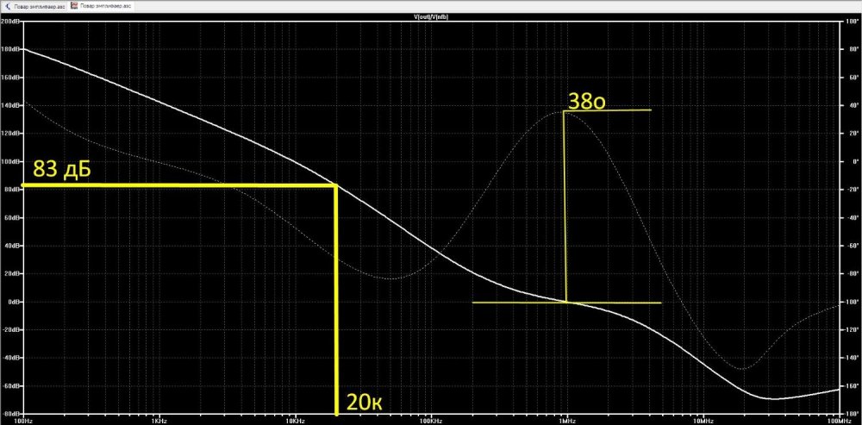This screenshot has height=425, width=862.
Task: Click the 10KHz label on the frequency axis
Action: click(x=295, y=421)
